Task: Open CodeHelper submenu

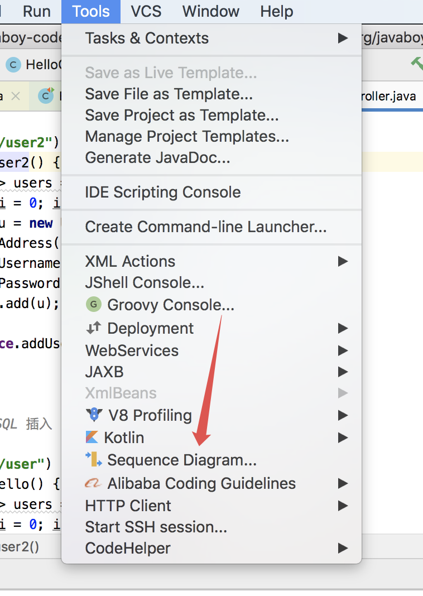Action: [212, 549]
